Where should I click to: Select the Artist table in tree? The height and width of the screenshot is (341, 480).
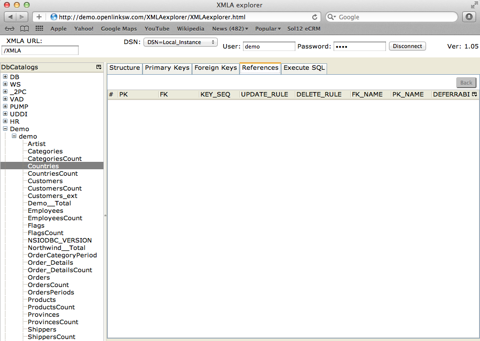[37, 144]
